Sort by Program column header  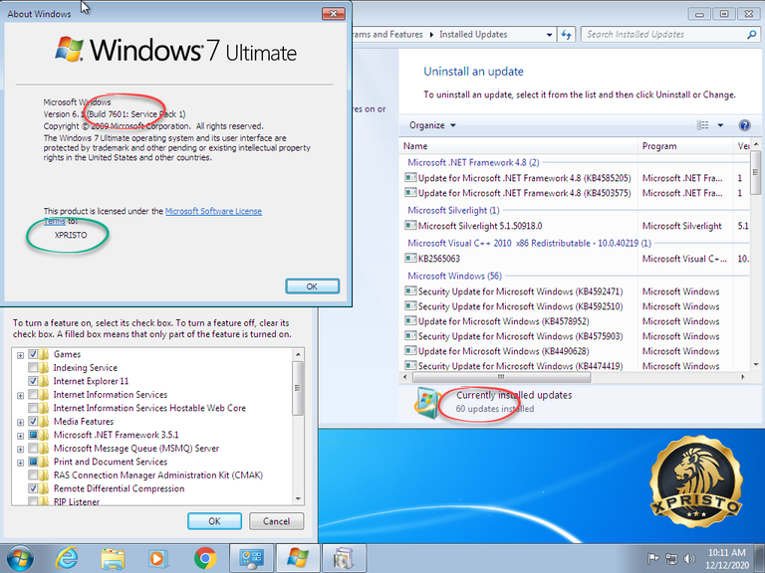click(685, 146)
